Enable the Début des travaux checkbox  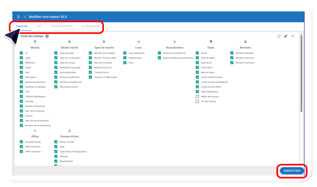[197, 96]
